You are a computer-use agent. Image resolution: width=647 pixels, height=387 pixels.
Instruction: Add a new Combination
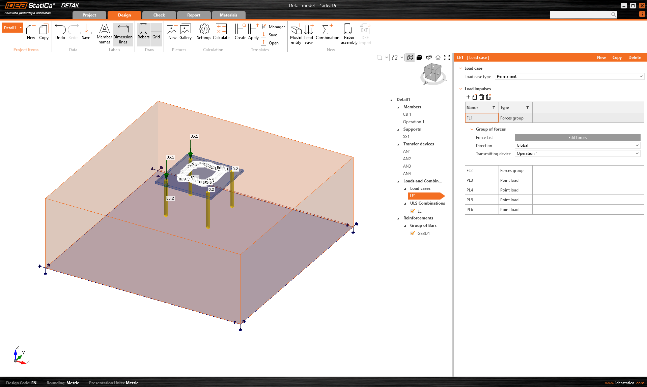click(327, 32)
